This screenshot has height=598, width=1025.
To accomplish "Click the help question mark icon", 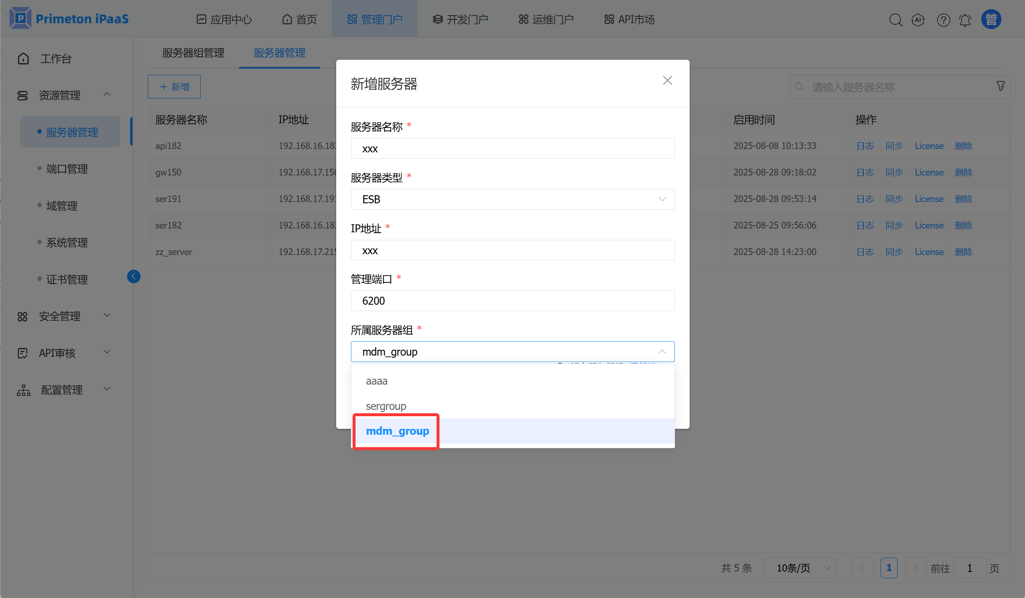I will point(943,20).
